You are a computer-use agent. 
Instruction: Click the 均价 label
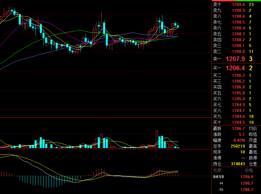click(253, 128)
